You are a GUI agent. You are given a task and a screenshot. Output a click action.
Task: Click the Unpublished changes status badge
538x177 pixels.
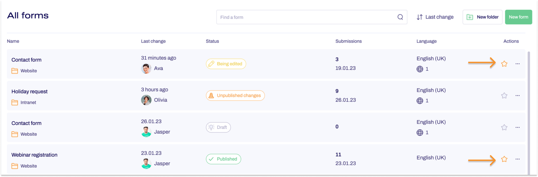(x=235, y=96)
